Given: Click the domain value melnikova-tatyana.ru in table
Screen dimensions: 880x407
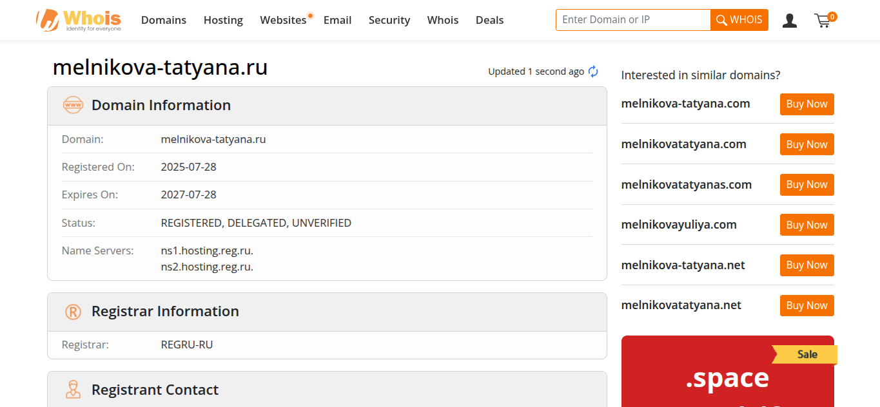Looking at the screenshot, I should click(x=213, y=139).
